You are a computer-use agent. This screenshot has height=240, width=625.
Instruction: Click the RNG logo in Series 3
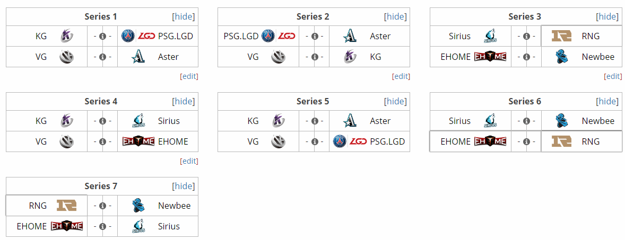[x=562, y=36]
